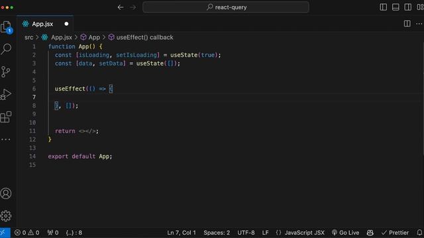
Task: Click the setData identifier in code
Action: pos(111,63)
